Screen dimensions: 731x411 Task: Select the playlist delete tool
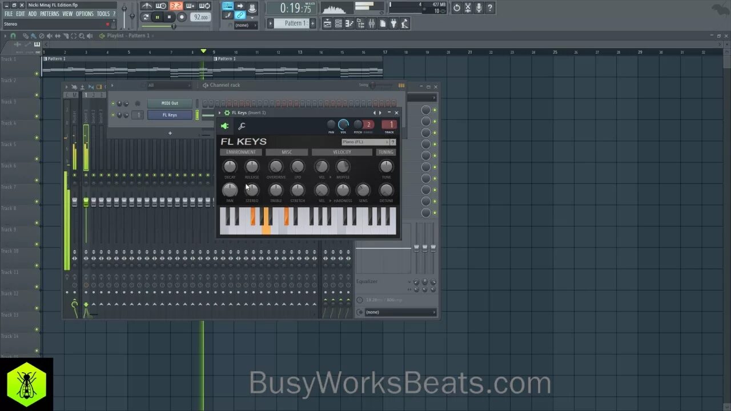41,35
